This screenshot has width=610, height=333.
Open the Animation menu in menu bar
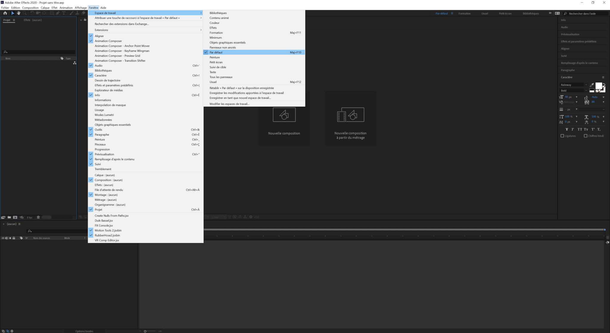click(x=66, y=8)
